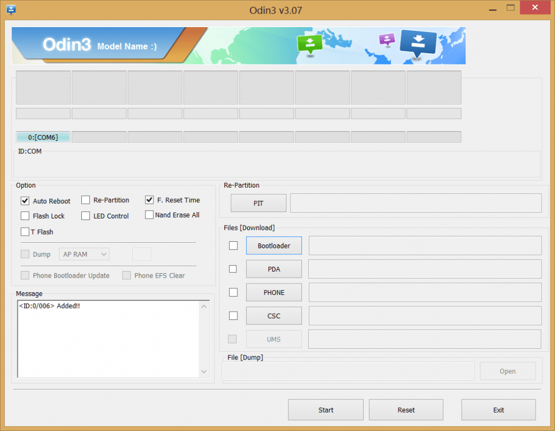Click the PHONE file path field
Screen dimensions: 555x431
[425, 292]
